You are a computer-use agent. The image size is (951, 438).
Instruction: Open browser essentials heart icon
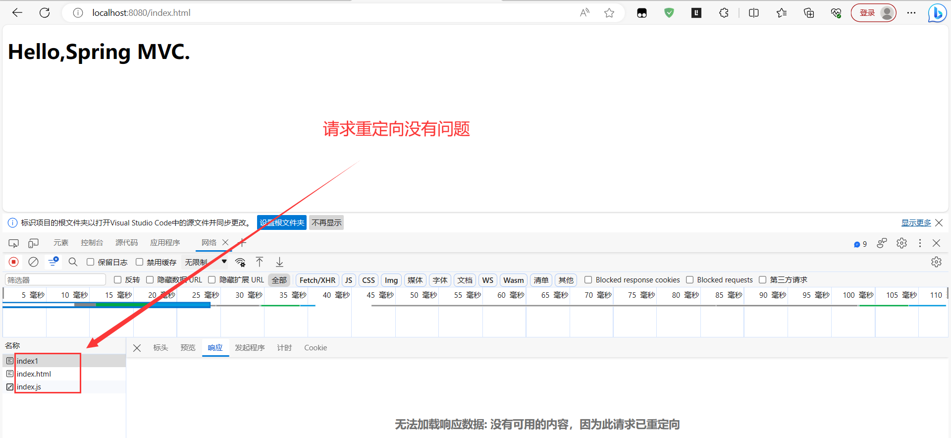click(836, 13)
